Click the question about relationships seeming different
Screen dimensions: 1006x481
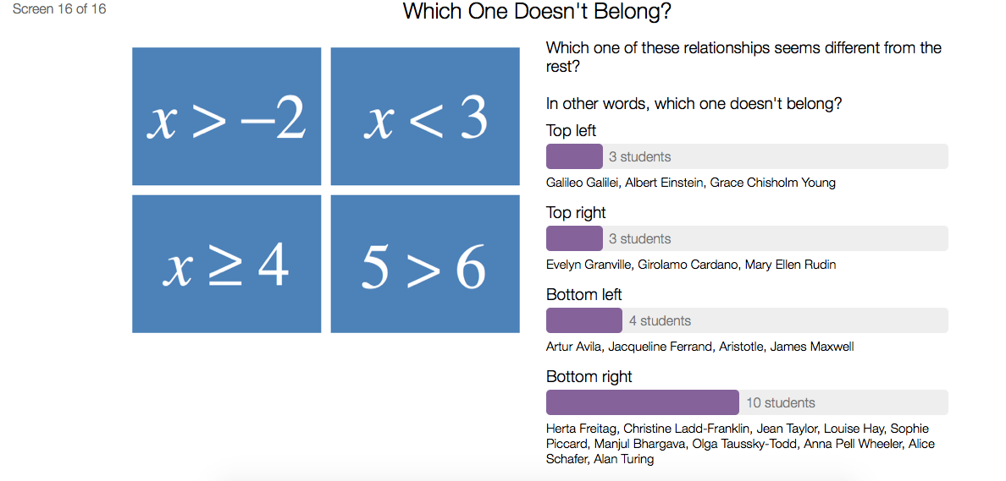click(743, 56)
